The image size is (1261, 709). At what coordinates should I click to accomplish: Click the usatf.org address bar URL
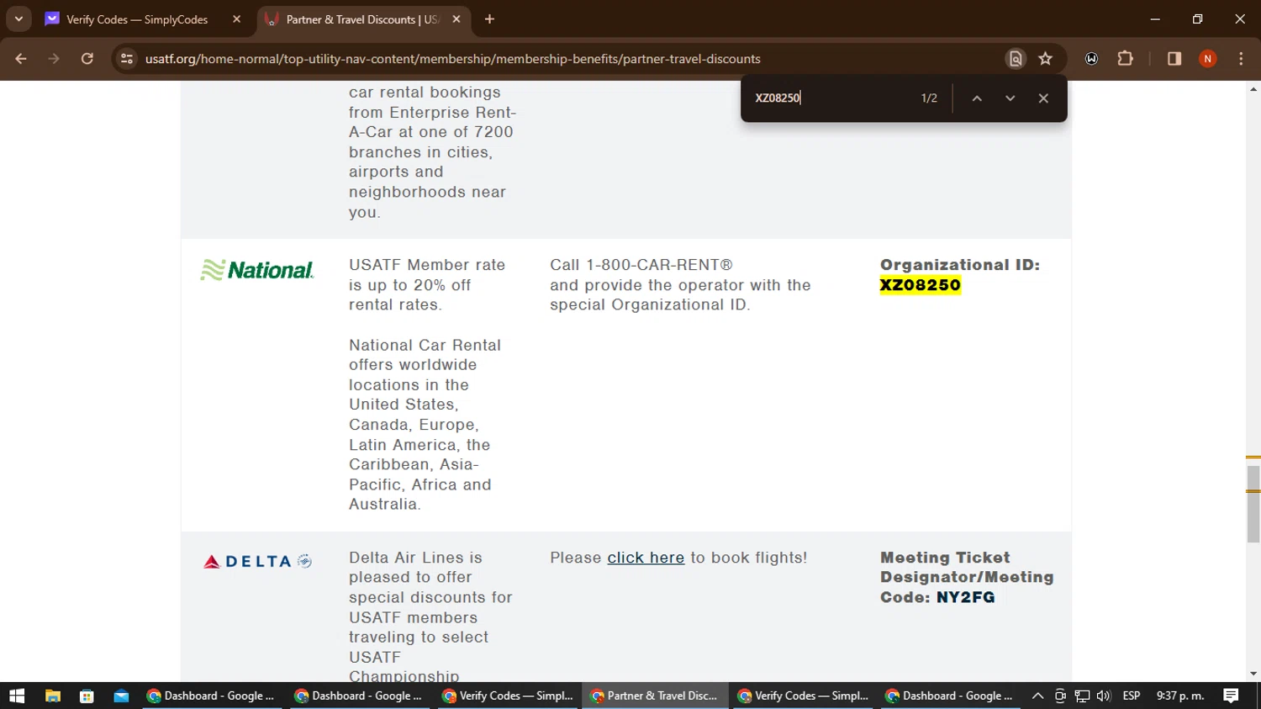point(452,59)
